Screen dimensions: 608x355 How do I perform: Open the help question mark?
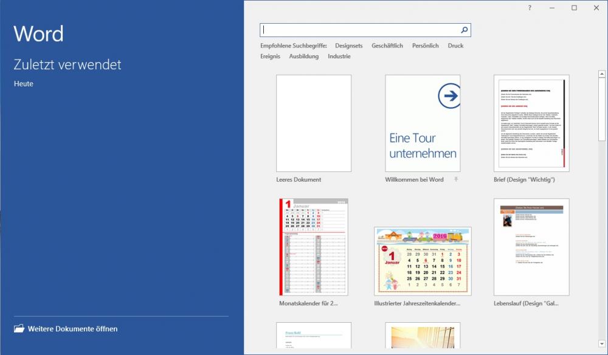(x=530, y=8)
